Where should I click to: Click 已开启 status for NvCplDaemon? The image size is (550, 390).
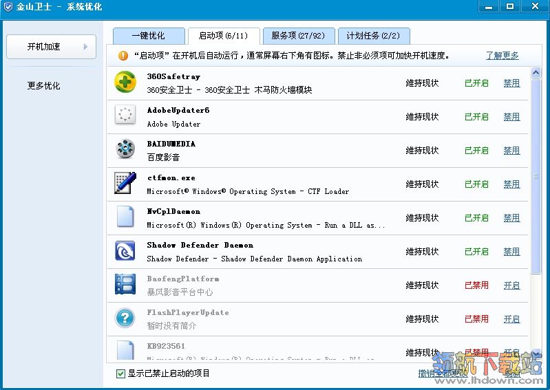(476, 218)
